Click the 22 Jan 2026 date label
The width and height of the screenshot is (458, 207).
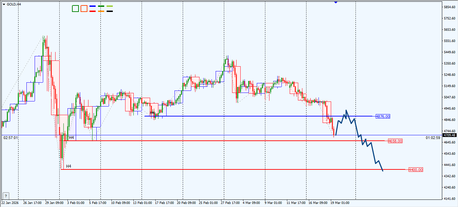pos(10,203)
